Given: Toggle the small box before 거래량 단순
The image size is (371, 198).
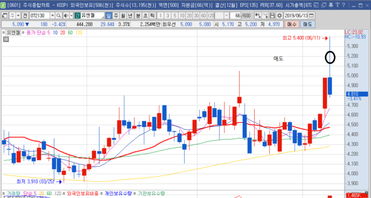Looking at the screenshot, I should (3, 194).
